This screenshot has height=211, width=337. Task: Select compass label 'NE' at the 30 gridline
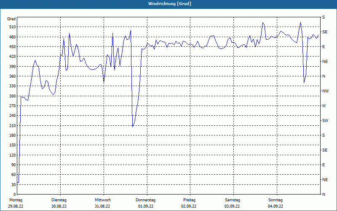[325, 180]
